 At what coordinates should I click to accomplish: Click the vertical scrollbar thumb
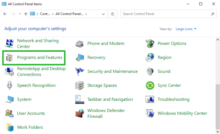click(218, 107)
